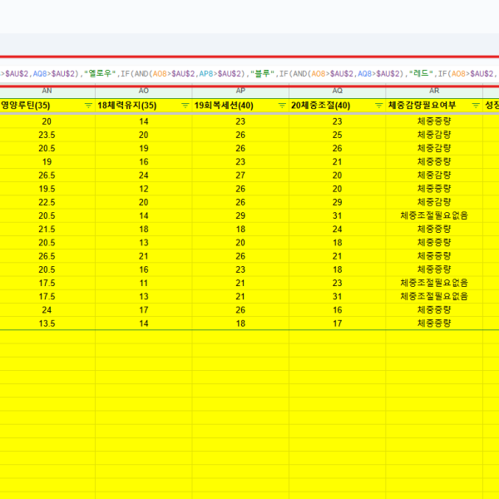This screenshot has height=499, width=499.
Task: Select column header AP
Action: (240, 91)
